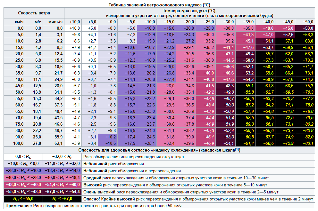Select the dark maroon −55,0 < Rc ≤ −48,0 legend cell
Screen dimensions: 318x211
coord(23,192)
